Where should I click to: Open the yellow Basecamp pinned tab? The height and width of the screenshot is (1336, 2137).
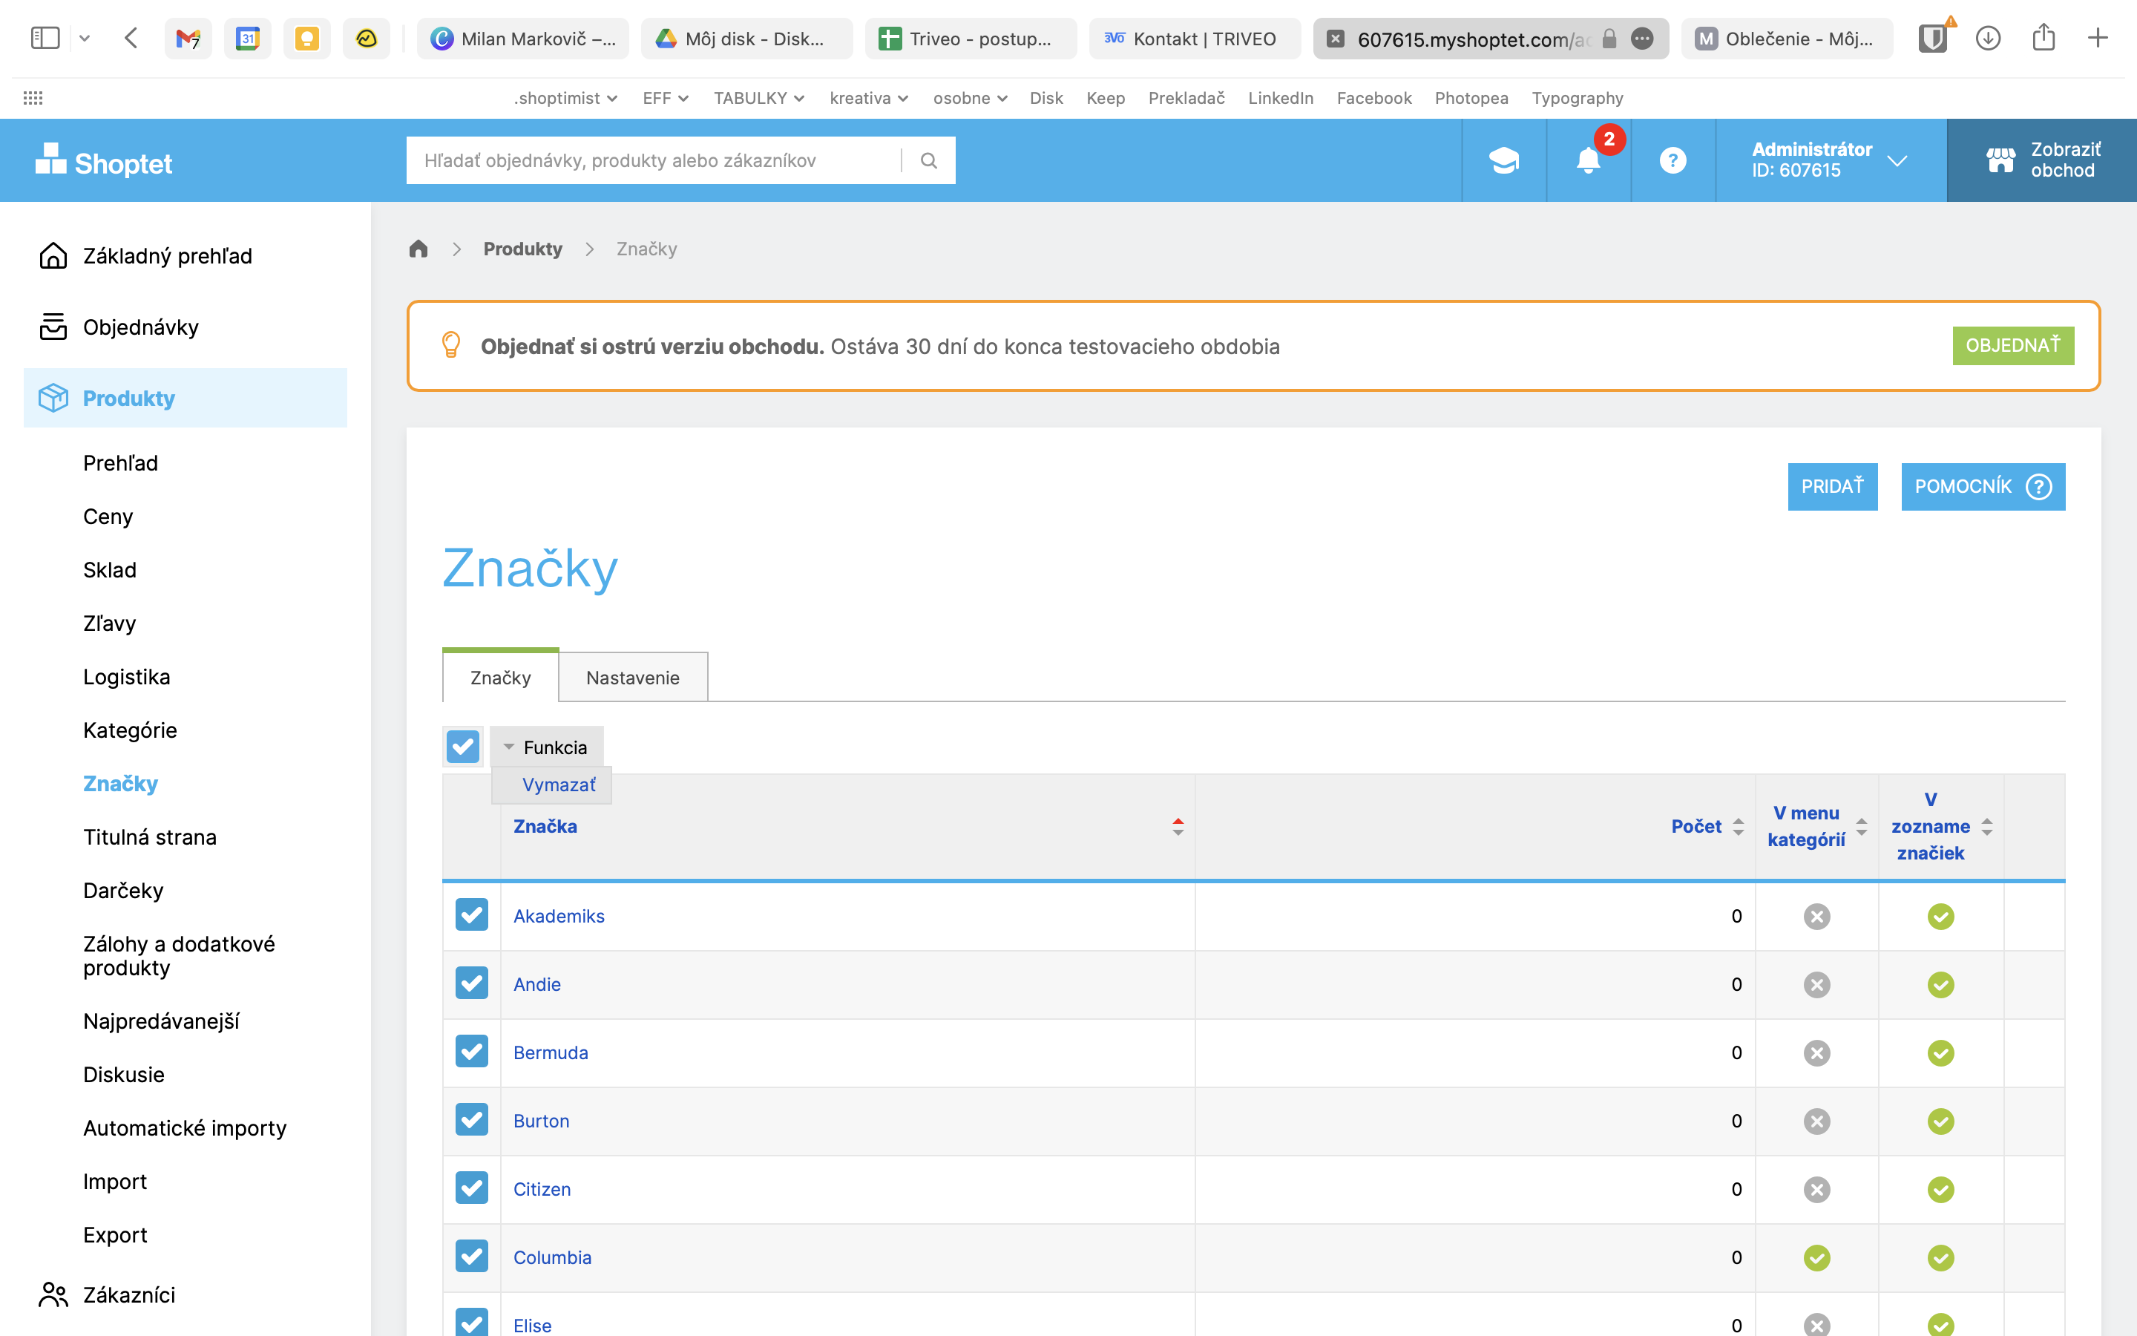pyautogui.click(x=366, y=39)
